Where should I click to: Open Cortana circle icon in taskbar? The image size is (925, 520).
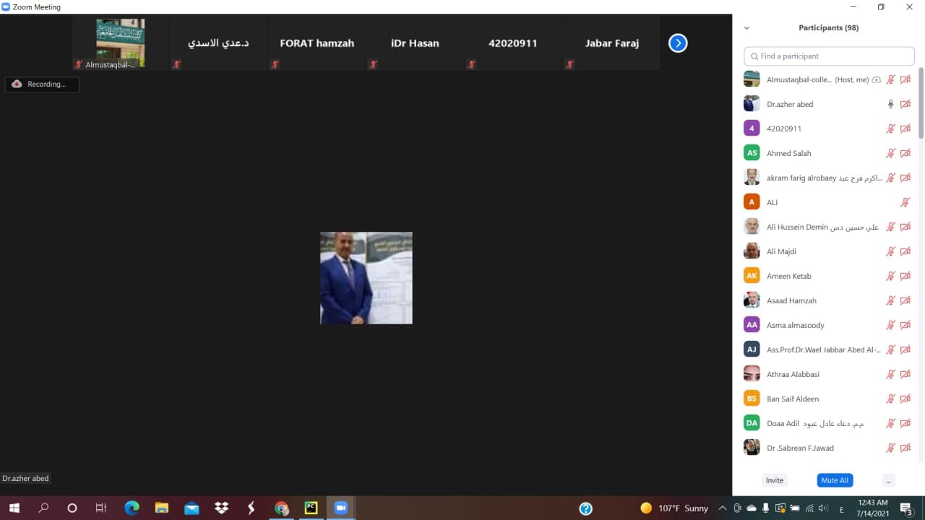(72, 508)
